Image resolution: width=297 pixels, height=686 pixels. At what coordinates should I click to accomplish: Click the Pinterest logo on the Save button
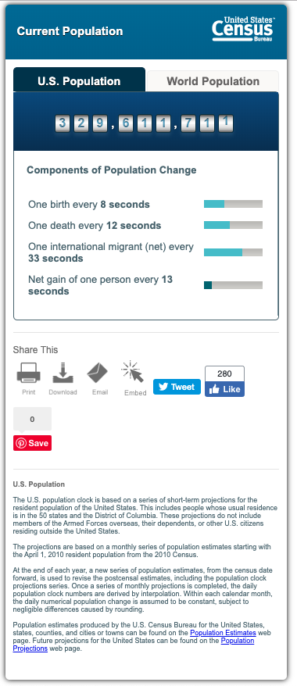pos(21,443)
